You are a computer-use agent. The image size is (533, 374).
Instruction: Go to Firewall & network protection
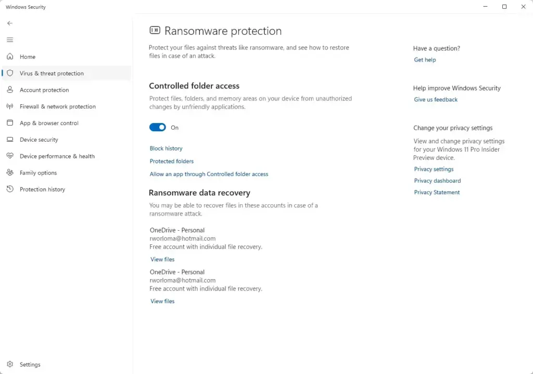66,106
